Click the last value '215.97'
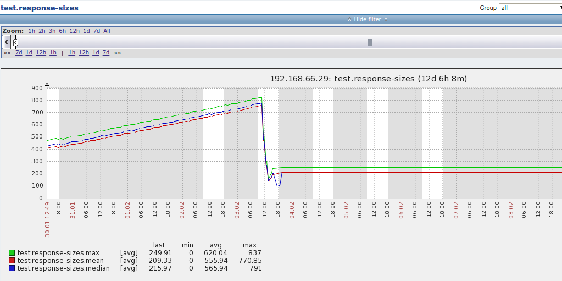Image resolution: width=562 pixels, height=281 pixels. click(160, 268)
